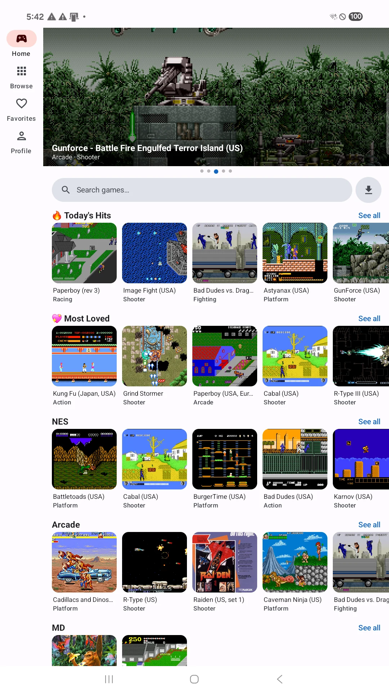Open Karnov (USA) thumbnail
Screen dimensions: 389x692
click(x=361, y=459)
